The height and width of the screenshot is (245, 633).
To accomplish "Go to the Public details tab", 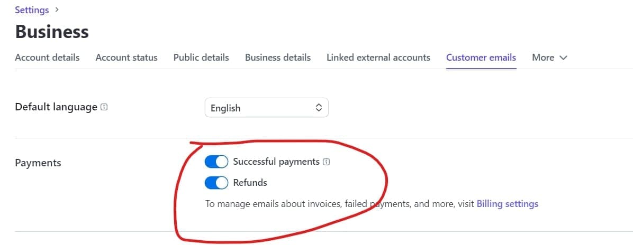I will 201,58.
